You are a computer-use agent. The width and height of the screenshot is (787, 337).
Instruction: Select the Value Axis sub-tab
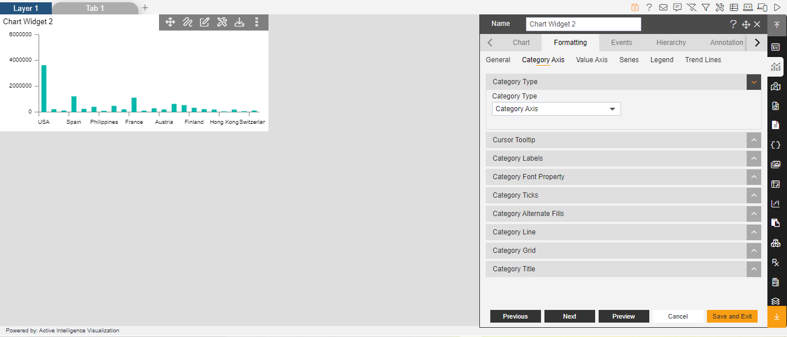click(x=592, y=60)
